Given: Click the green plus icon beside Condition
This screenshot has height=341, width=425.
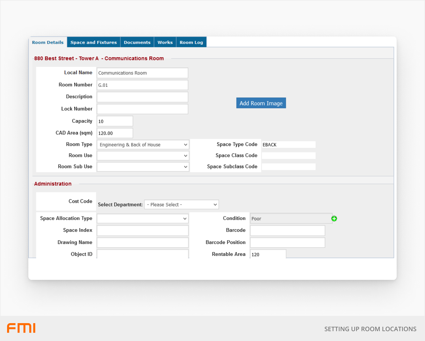Looking at the screenshot, I should [334, 219].
